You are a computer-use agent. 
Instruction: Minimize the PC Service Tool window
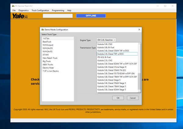tap(158, 6)
